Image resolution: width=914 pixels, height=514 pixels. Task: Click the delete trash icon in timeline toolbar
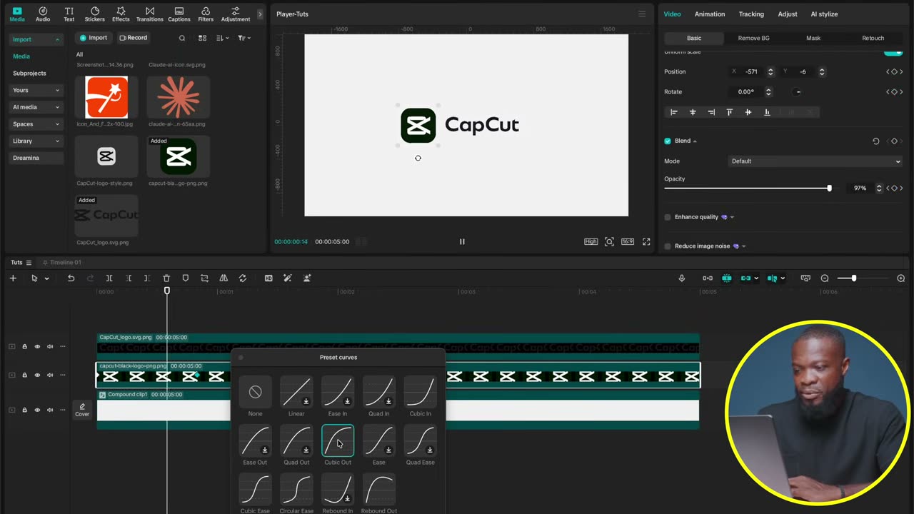[x=166, y=278]
